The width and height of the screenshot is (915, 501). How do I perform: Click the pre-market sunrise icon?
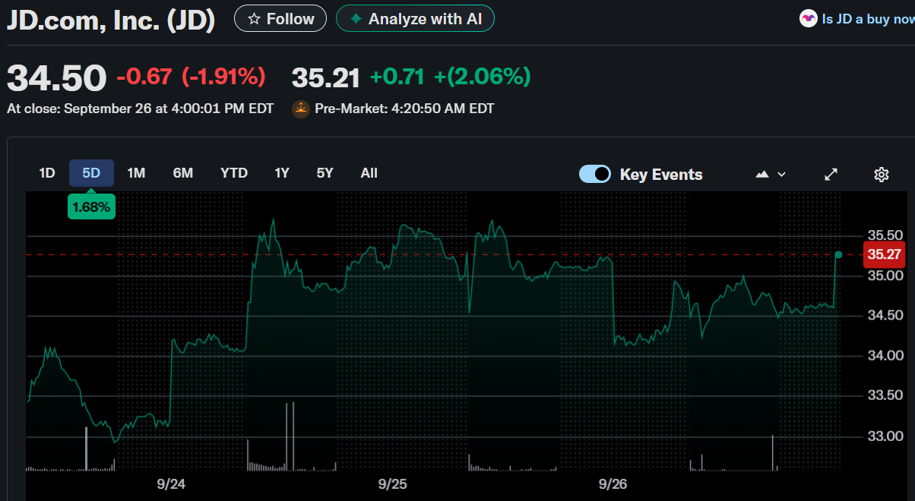pos(301,109)
